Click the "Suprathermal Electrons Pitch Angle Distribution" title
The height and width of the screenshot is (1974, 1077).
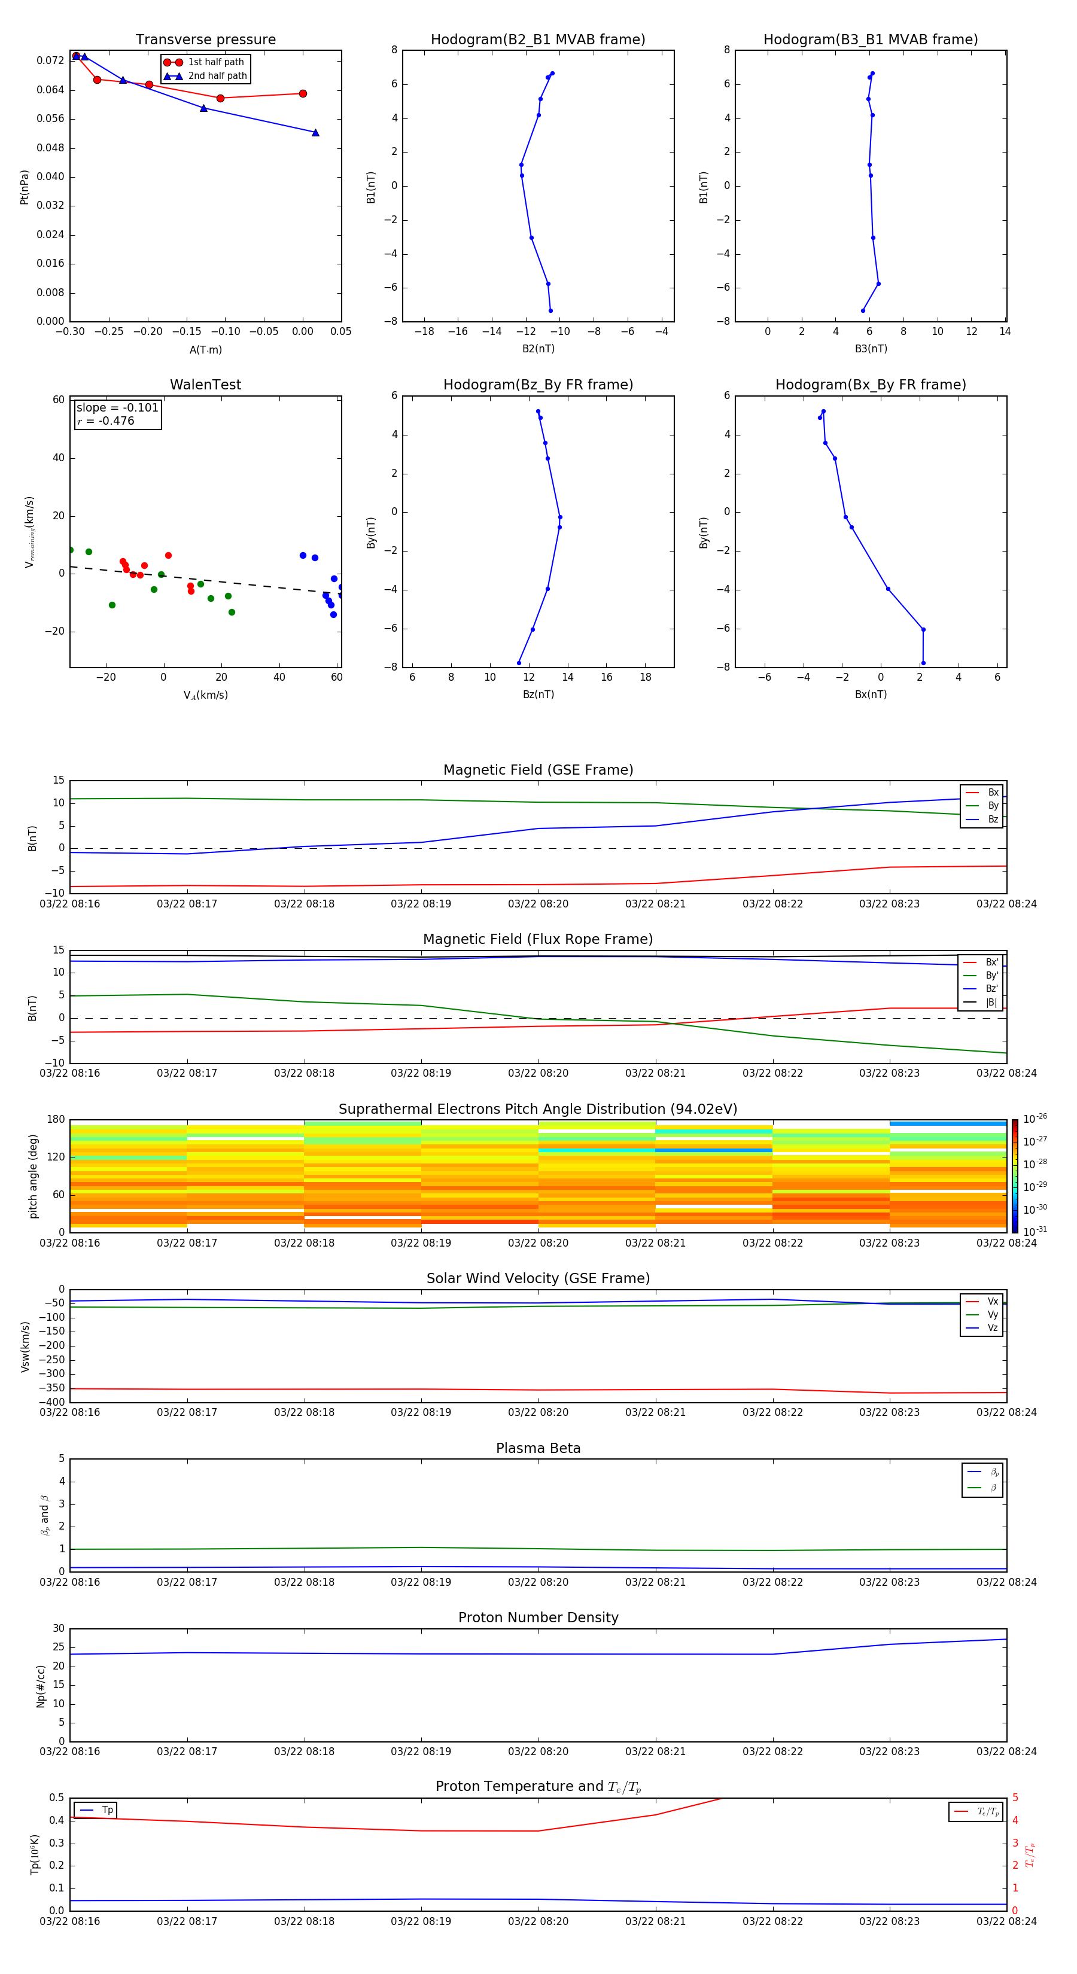coord(537,1109)
